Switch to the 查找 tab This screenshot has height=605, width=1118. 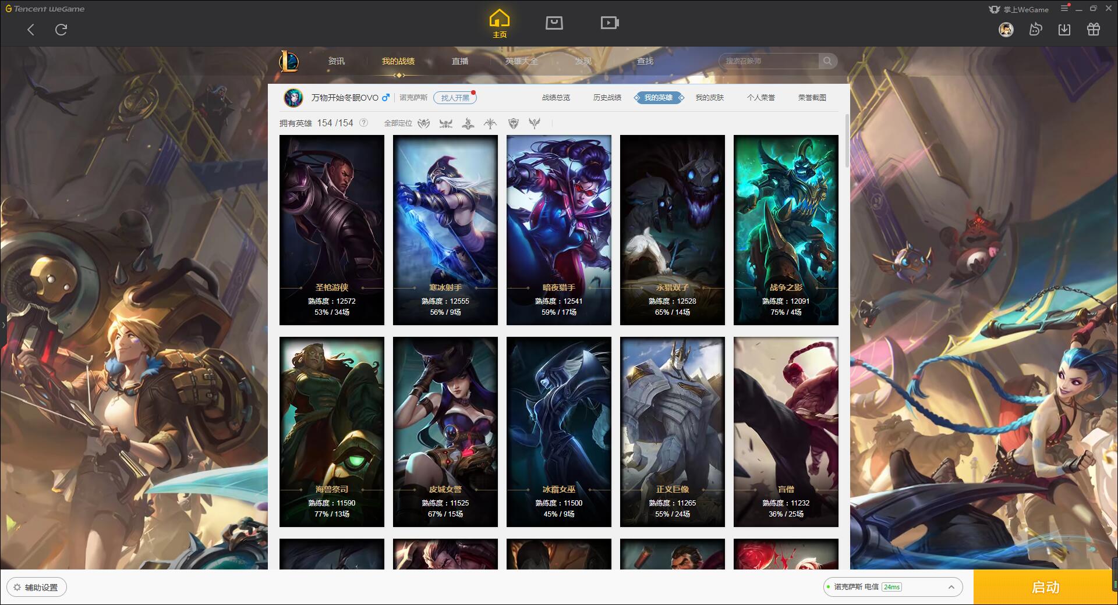tap(645, 61)
